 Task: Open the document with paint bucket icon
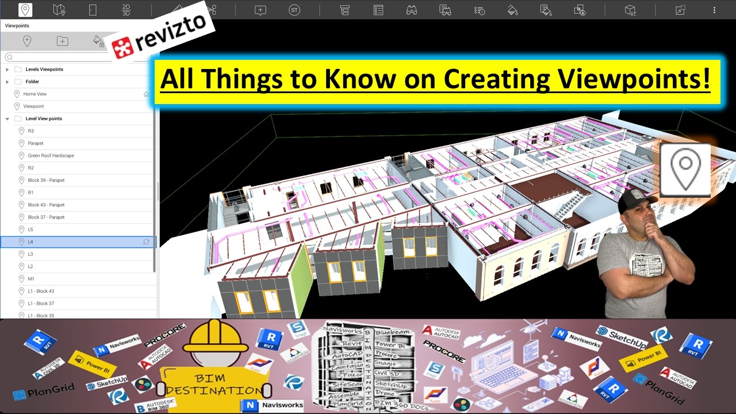click(x=546, y=10)
